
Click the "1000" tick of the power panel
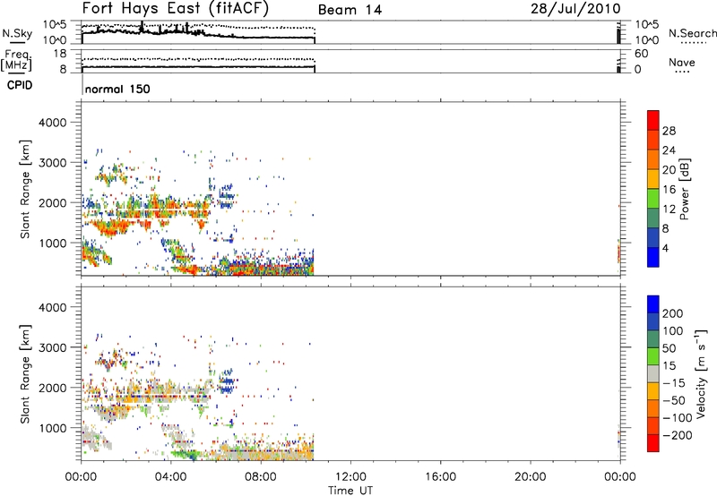[52, 244]
